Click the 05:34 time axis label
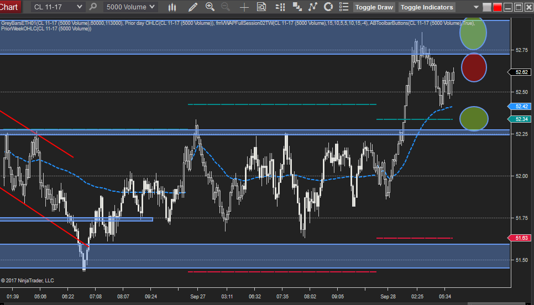This screenshot has height=305, width=534. [445, 297]
